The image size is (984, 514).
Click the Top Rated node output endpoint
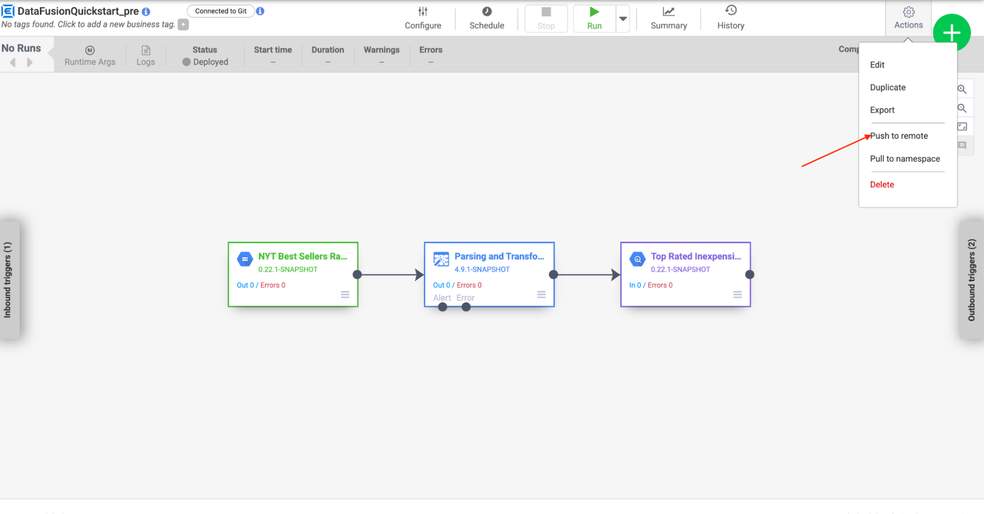pyautogui.click(x=750, y=274)
